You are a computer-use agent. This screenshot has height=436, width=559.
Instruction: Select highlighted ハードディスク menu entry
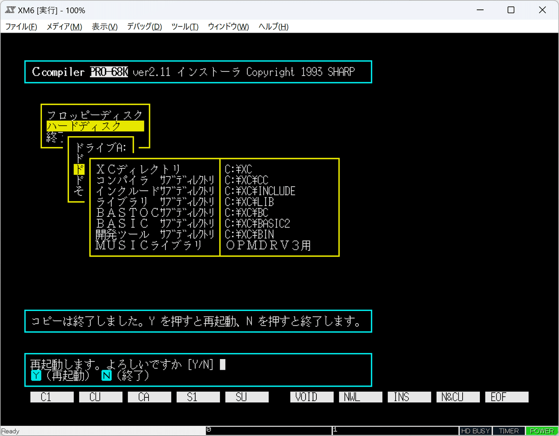click(x=95, y=126)
